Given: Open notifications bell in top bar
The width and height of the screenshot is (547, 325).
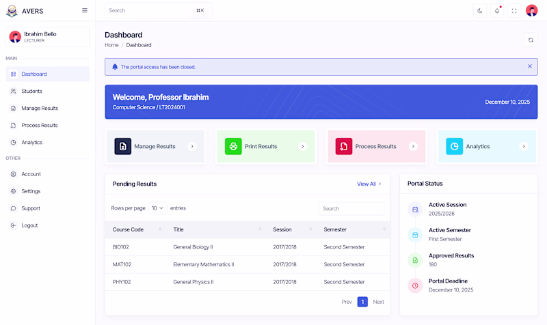Looking at the screenshot, I should (497, 11).
